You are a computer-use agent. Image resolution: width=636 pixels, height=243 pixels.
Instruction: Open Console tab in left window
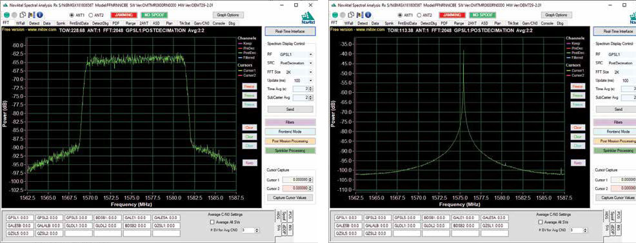(x=219, y=23)
